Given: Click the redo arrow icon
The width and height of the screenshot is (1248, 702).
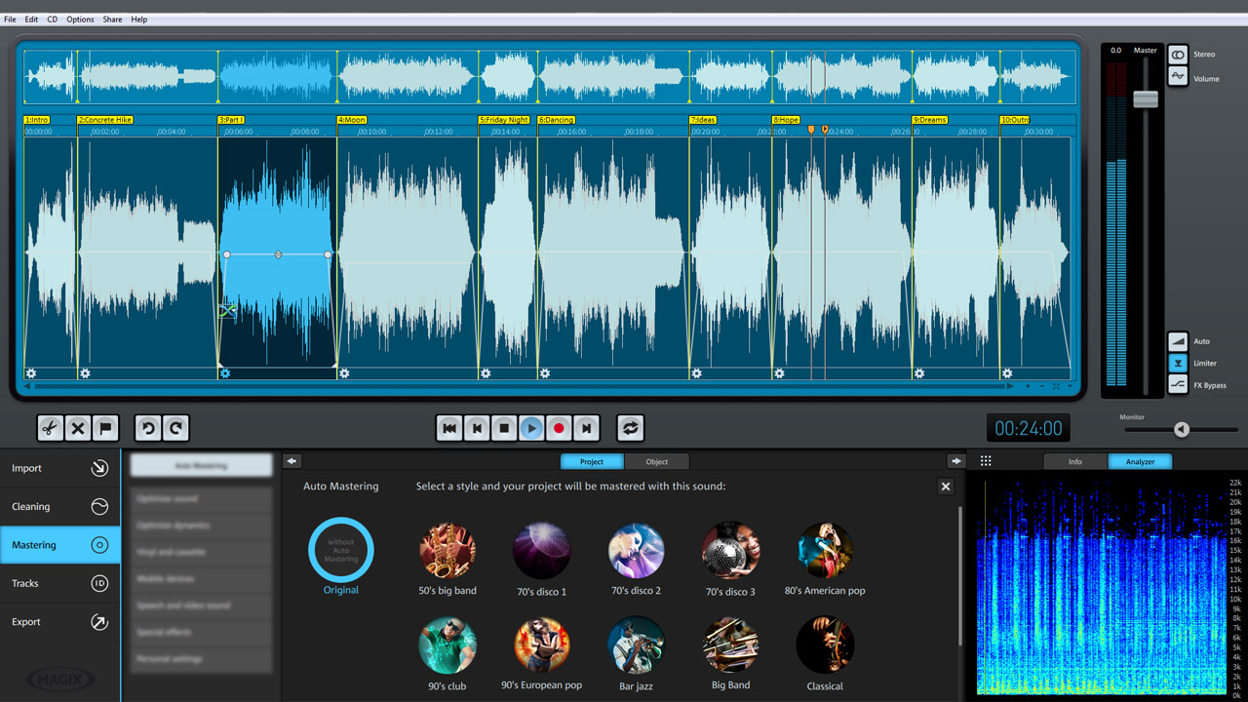Looking at the screenshot, I should (175, 428).
